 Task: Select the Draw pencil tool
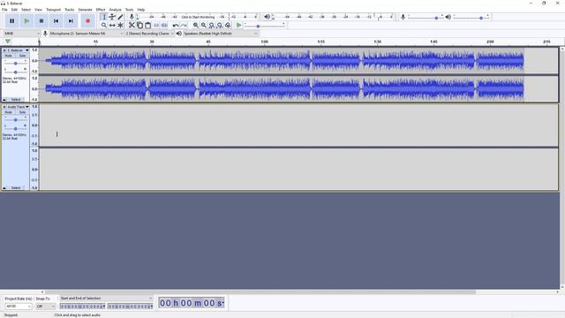click(x=120, y=17)
